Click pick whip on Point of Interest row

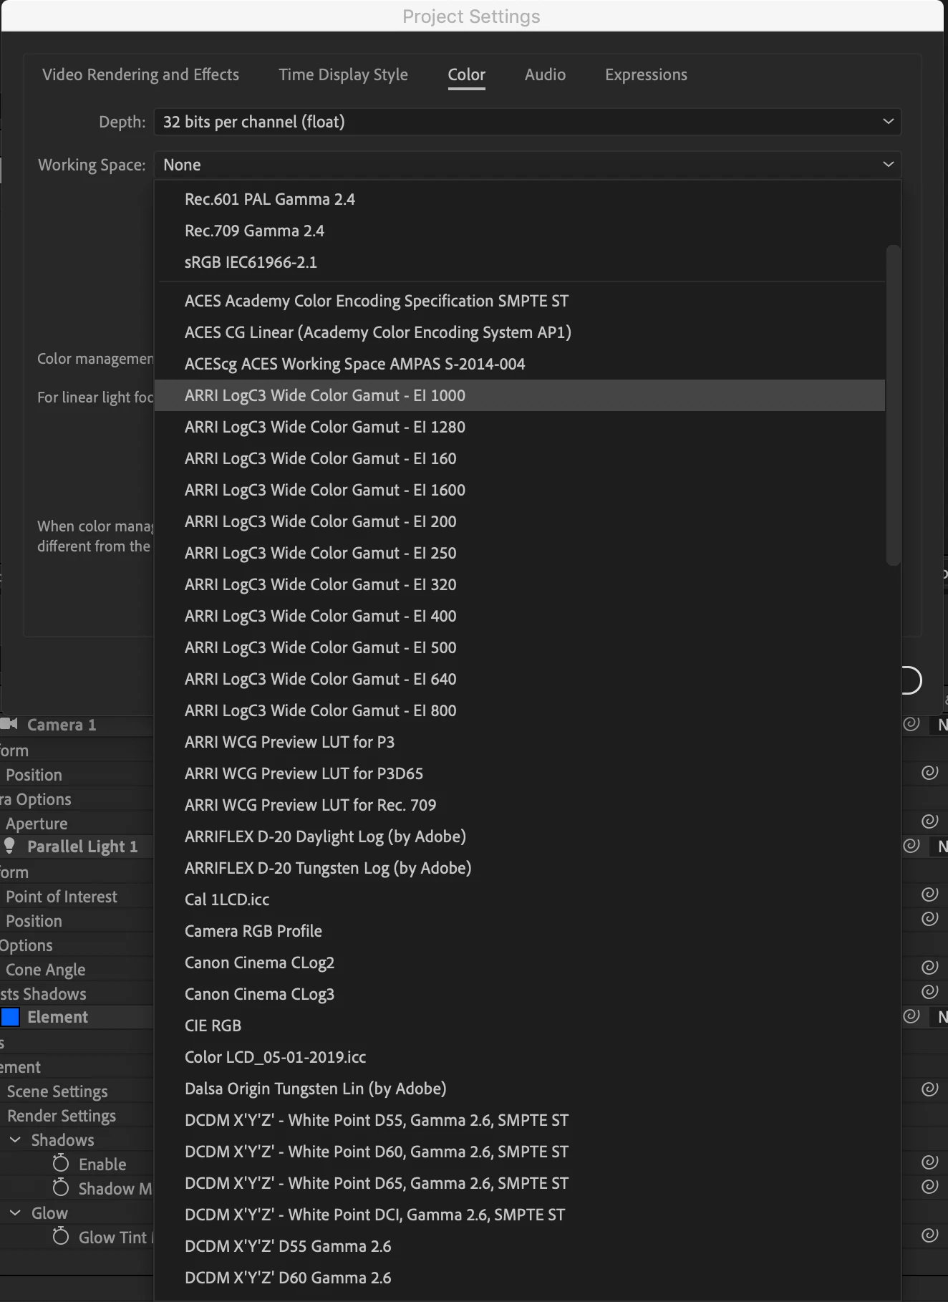pyautogui.click(x=930, y=894)
